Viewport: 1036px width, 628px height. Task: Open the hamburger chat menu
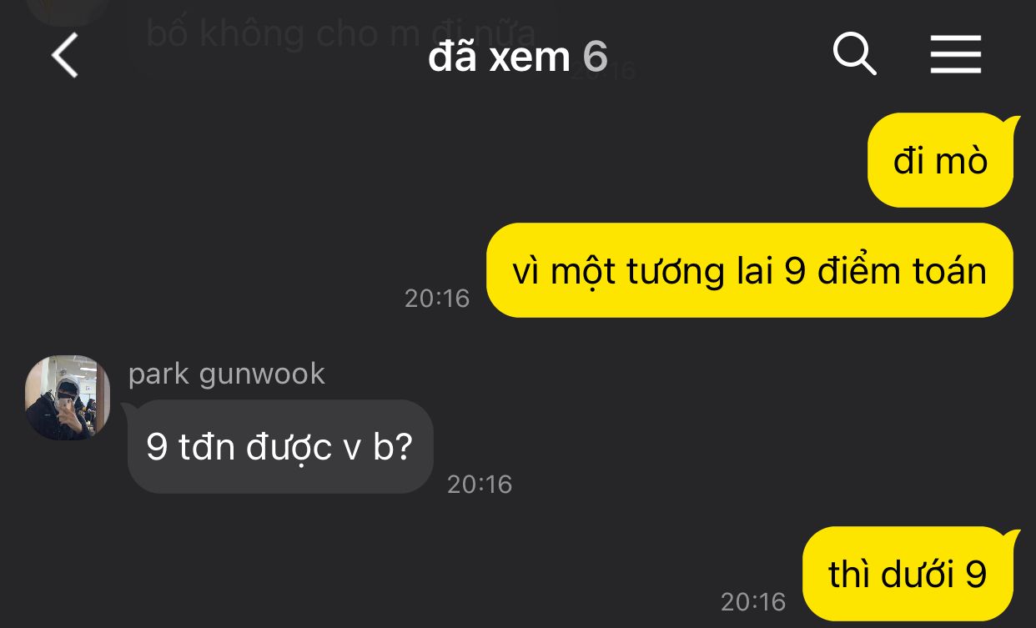click(x=956, y=55)
